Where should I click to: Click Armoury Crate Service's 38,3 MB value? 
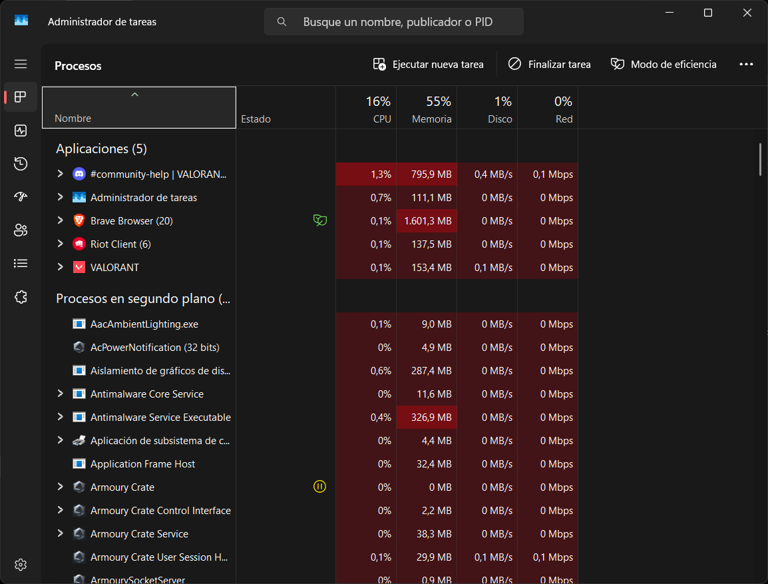[434, 534]
